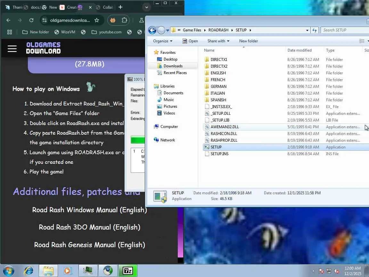Open New folder bookmark

click(x=36, y=32)
